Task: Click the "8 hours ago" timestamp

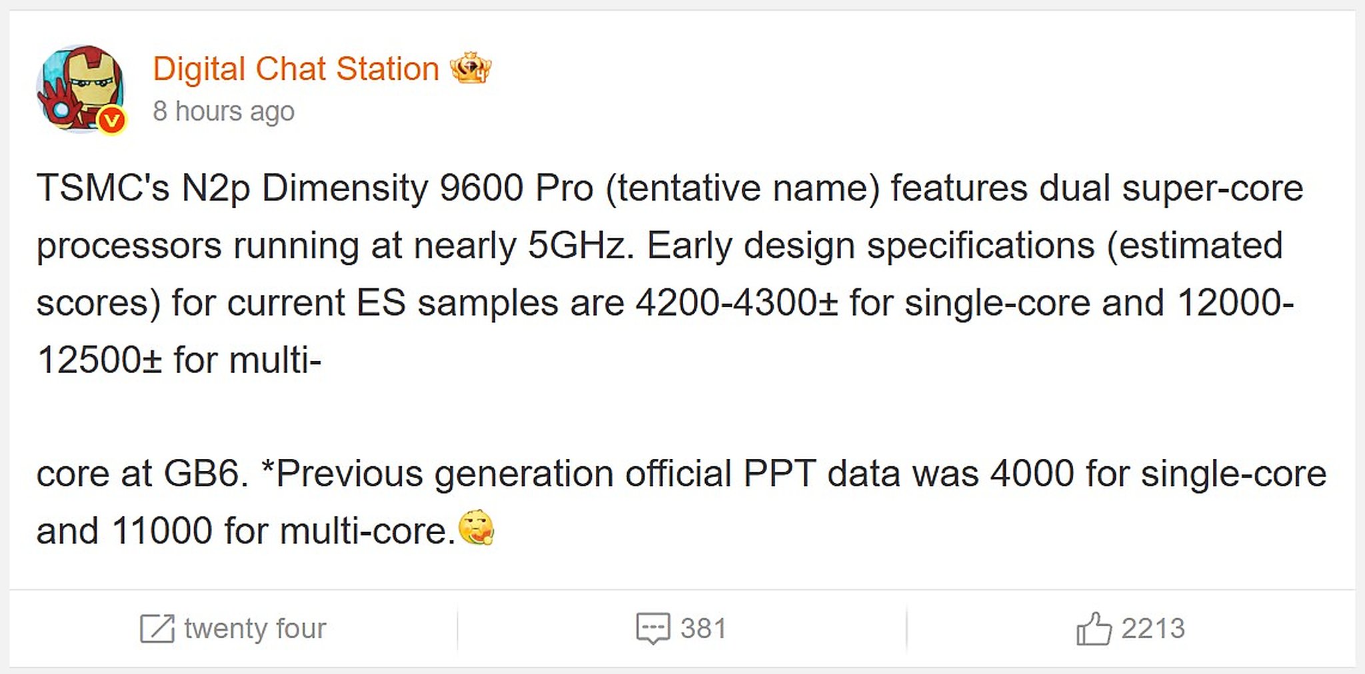Action: (223, 111)
